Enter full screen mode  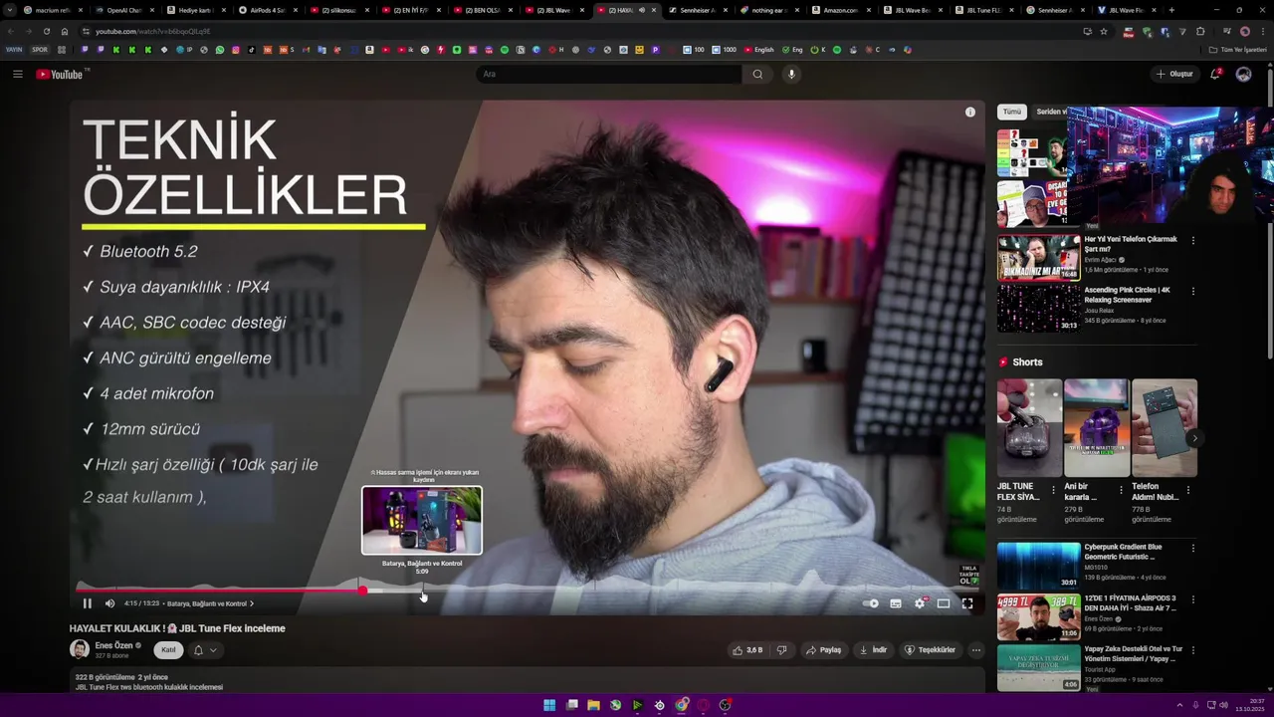pyautogui.click(x=967, y=603)
